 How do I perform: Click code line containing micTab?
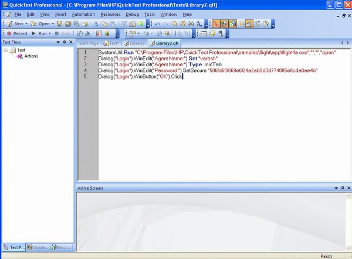160,64
